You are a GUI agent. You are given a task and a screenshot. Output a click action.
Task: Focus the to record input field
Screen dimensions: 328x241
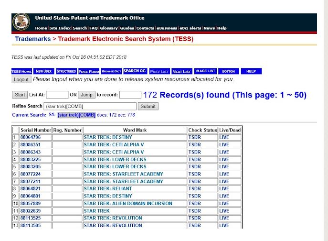click(x=130, y=95)
